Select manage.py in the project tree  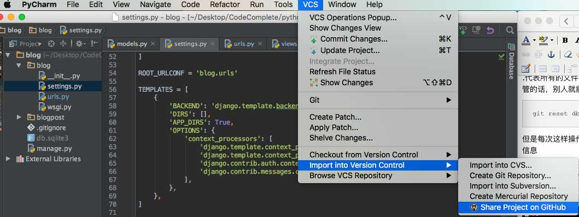(54, 149)
